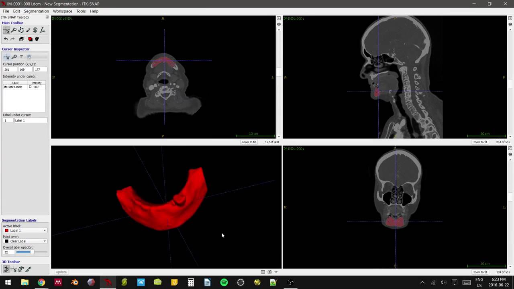Viewport: 514px width, 289px height.
Task: Open Spotify from taskbar
Action: pyautogui.click(x=224, y=282)
